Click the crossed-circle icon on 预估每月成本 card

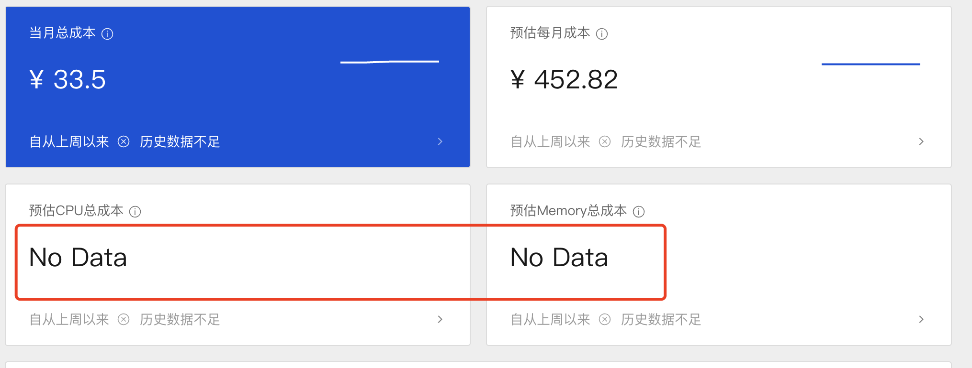(605, 141)
